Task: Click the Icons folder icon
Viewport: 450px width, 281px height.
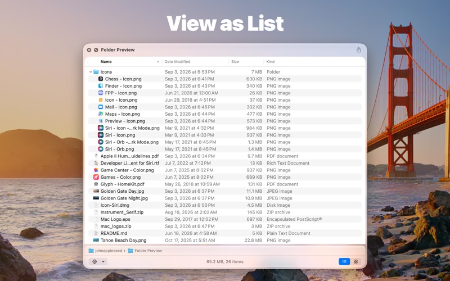Action: (x=96, y=72)
